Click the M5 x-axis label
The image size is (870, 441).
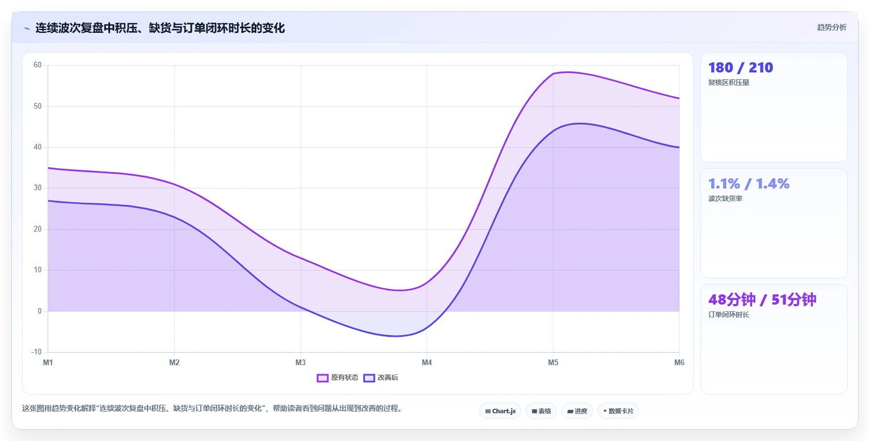pos(553,362)
